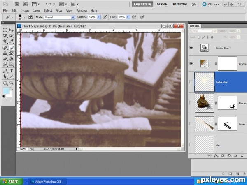The image size is (247, 185).
Task: Open the Layer menu
Action: pos(36,11)
